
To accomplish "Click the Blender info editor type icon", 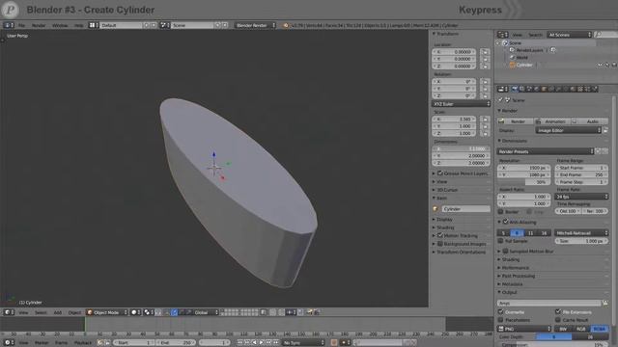I will 8,25.
